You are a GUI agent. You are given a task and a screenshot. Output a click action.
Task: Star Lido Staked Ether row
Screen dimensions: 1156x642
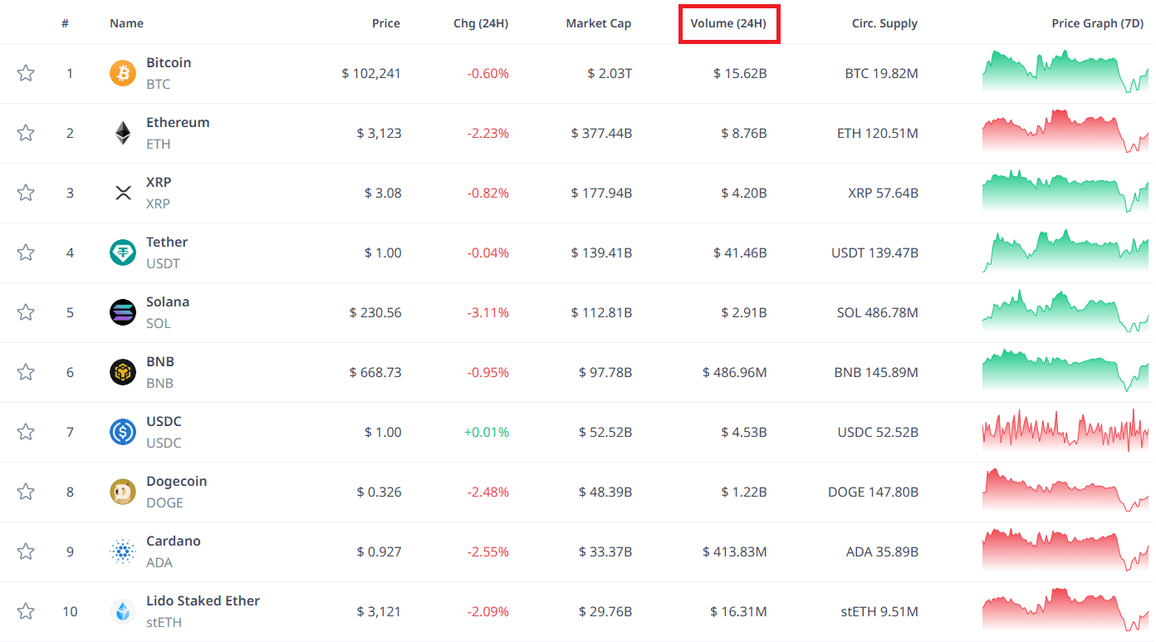26,611
